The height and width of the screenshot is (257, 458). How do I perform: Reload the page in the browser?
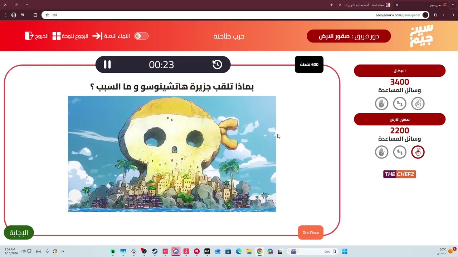click(435, 15)
